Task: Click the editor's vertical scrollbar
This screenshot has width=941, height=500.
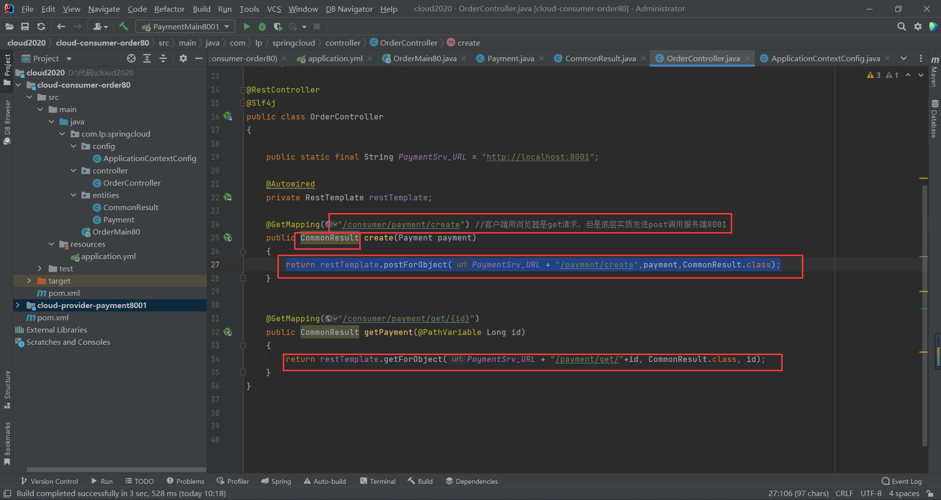Action: (924, 313)
